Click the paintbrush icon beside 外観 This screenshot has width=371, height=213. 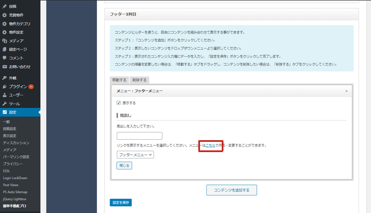4,78
